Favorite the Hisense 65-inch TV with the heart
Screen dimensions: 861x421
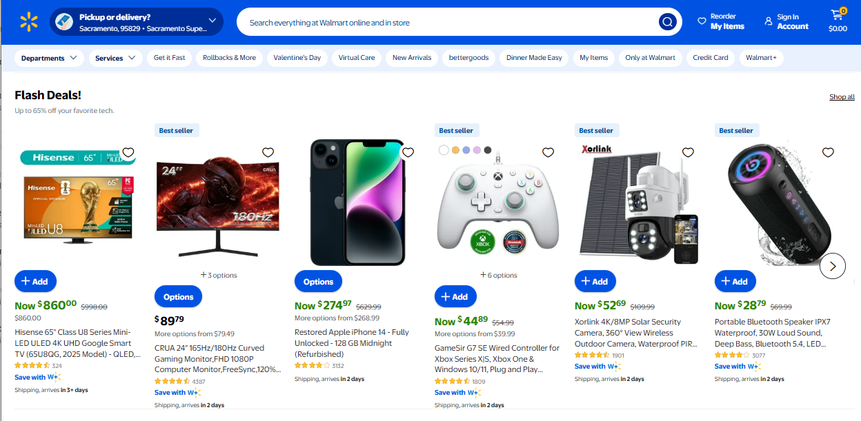click(x=128, y=152)
